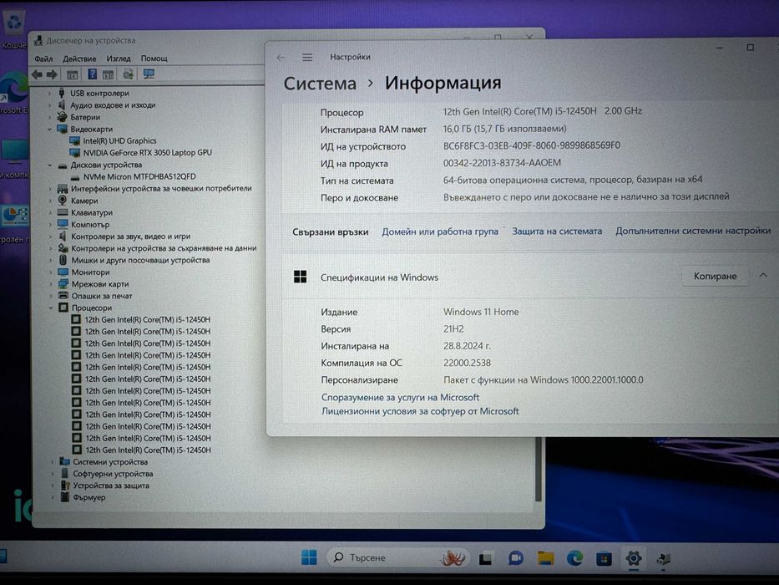The height and width of the screenshot is (585, 779).
Task: Click the OS build value 22000.2538
Action: tap(467, 363)
